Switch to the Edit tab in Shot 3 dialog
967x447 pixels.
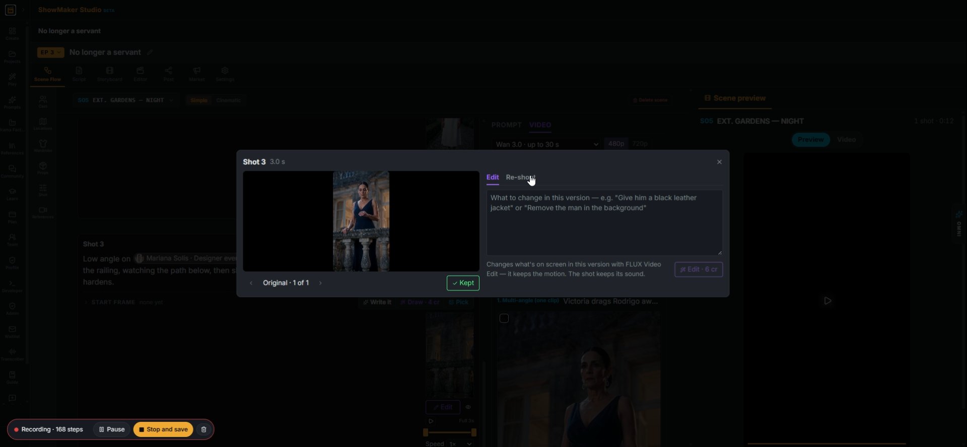(x=493, y=177)
